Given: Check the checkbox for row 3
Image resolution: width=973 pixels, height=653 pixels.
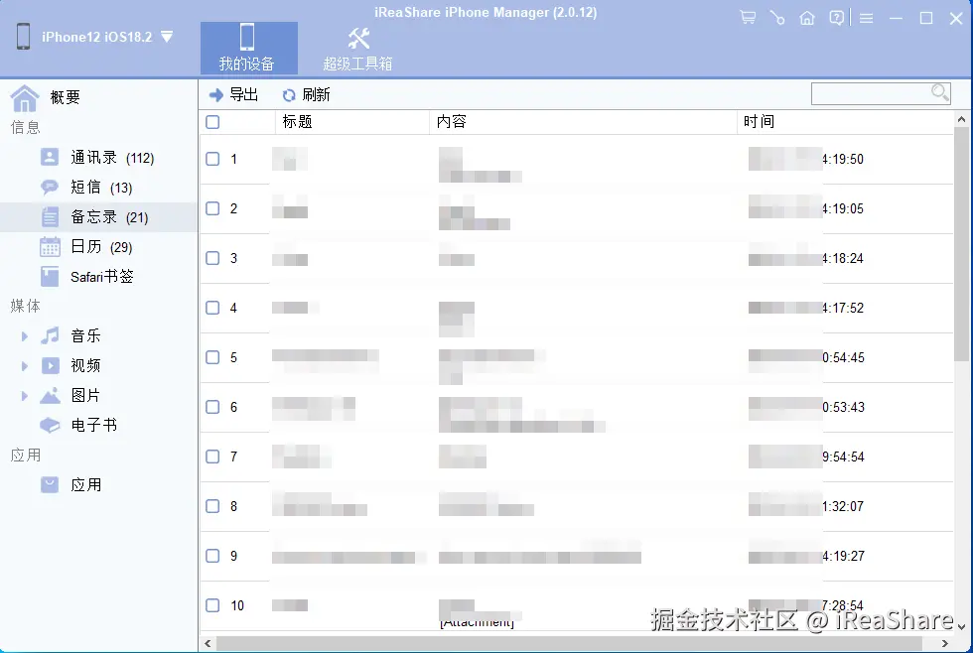Looking at the screenshot, I should (x=212, y=258).
